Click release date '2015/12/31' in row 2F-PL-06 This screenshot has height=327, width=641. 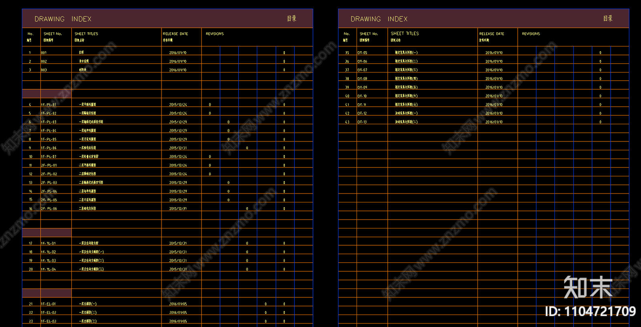[x=178, y=209]
